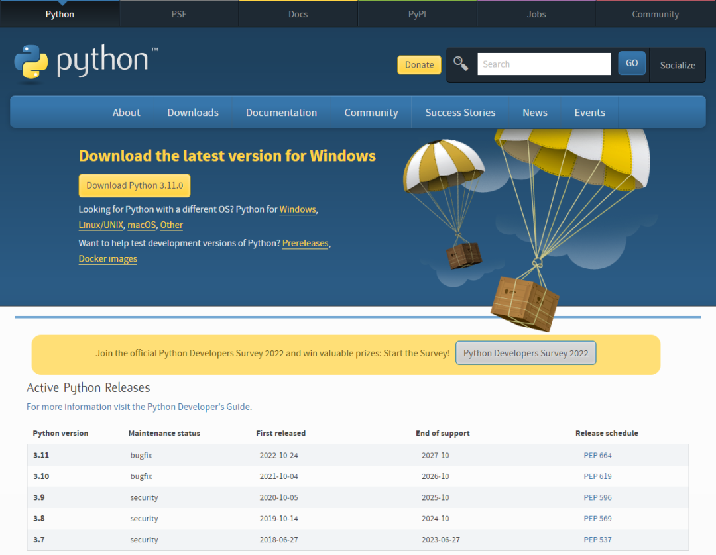Click the 3.8 version cell
The image size is (716, 555).
click(39, 519)
